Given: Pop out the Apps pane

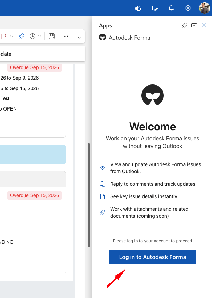Looking at the screenshot, I should [x=194, y=25].
